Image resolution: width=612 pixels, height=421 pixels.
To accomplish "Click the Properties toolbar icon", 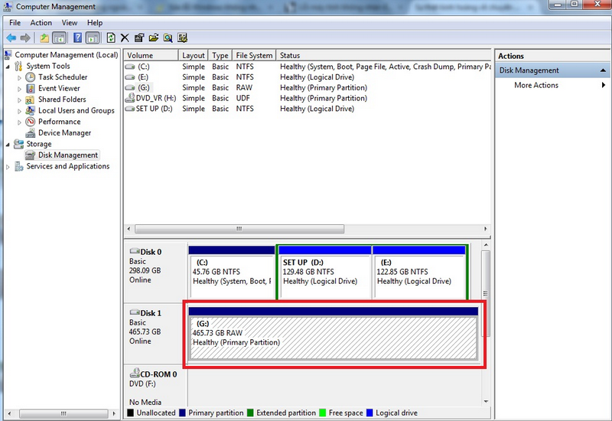I will tap(139, 38).
